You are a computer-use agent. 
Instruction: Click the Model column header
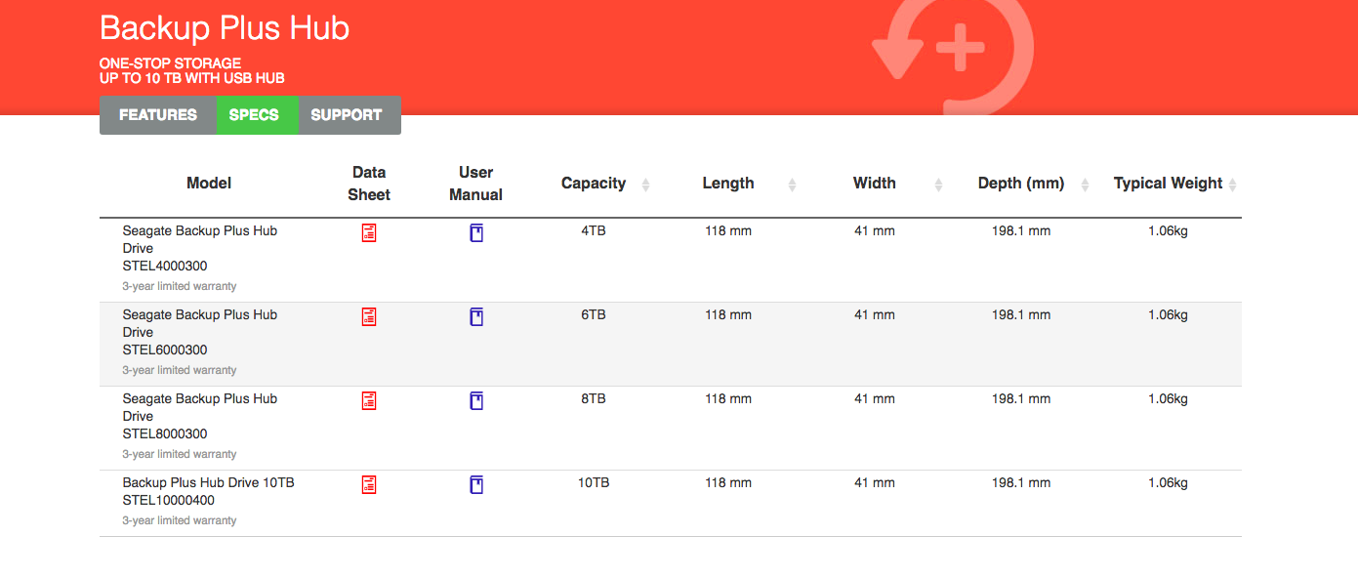209,184
